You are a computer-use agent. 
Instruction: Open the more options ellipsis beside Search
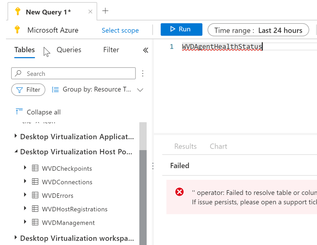(x=143, y=74)
